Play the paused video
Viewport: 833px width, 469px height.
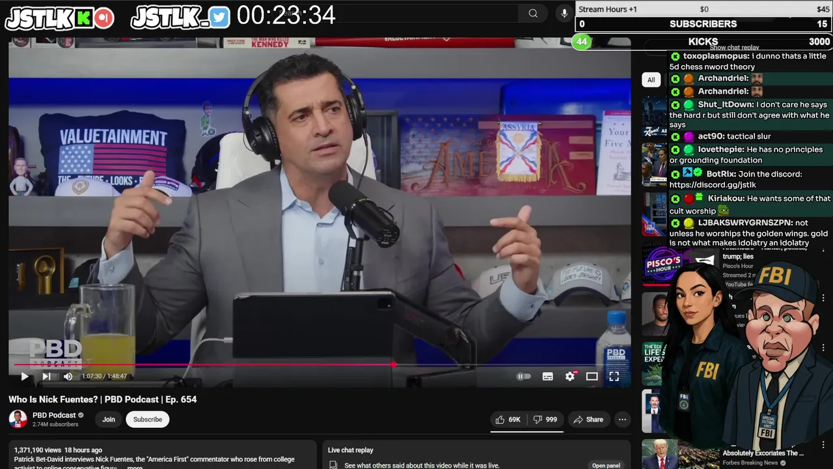coord(24,377)
